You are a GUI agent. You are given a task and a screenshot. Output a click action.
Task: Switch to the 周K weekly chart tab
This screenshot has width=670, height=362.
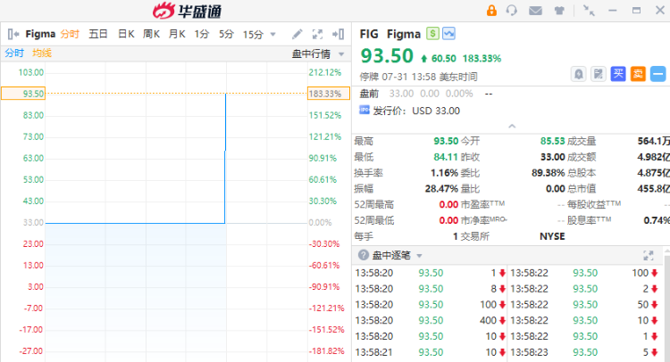pyautogui.click(x=151, y=34)
